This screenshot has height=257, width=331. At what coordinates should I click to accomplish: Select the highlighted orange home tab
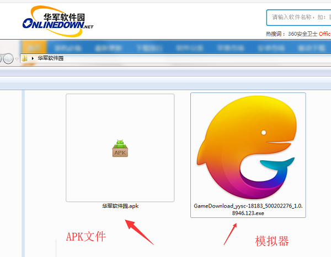[34, 47]
